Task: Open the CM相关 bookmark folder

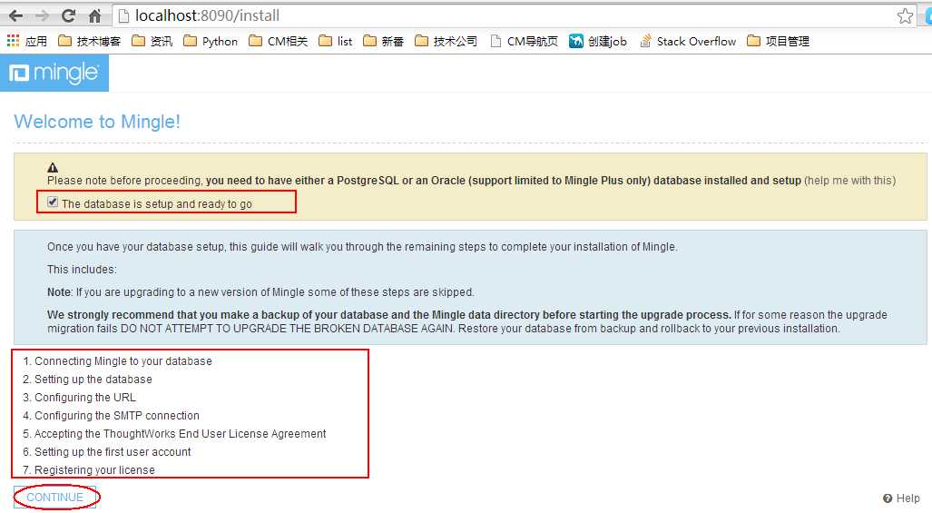Action: [279, 41]
